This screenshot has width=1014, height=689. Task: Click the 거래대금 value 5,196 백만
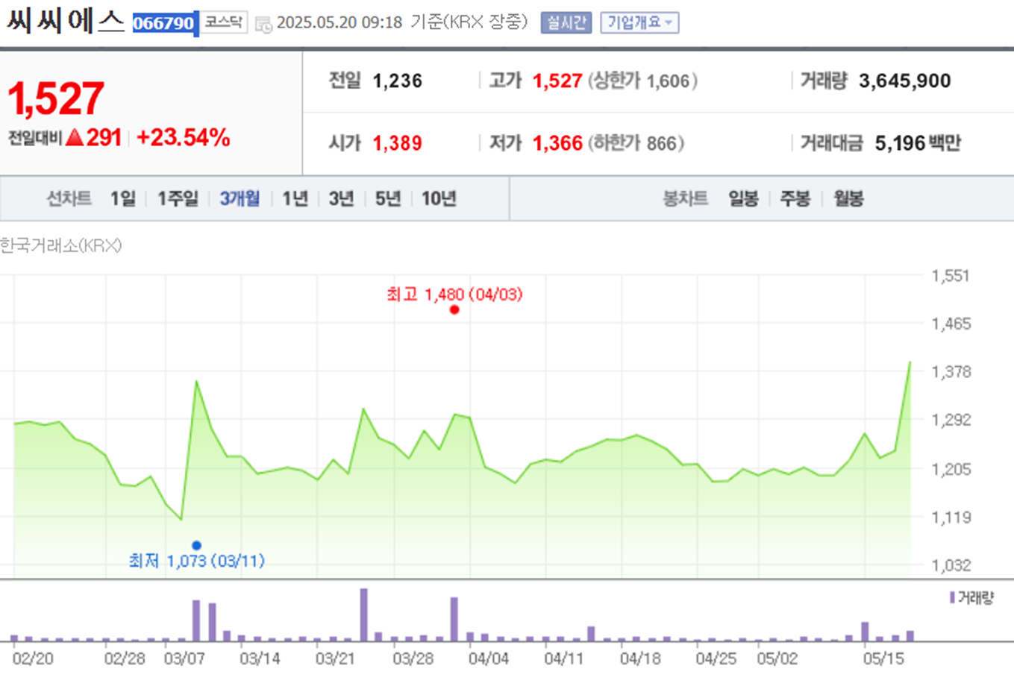click(x=918, y=143)
